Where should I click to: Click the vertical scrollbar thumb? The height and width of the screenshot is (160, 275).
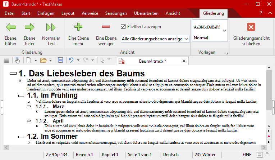click(268, 86)
